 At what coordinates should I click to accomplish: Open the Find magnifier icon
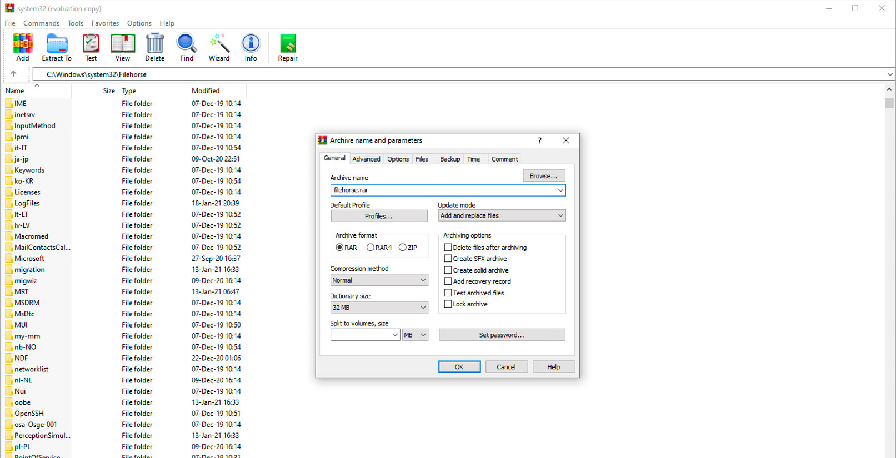coord(187,44)
